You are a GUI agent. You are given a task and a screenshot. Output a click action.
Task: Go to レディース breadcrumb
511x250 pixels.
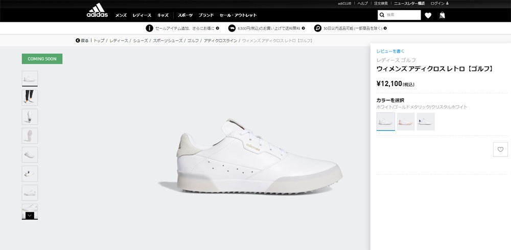(x=119, y=41)
